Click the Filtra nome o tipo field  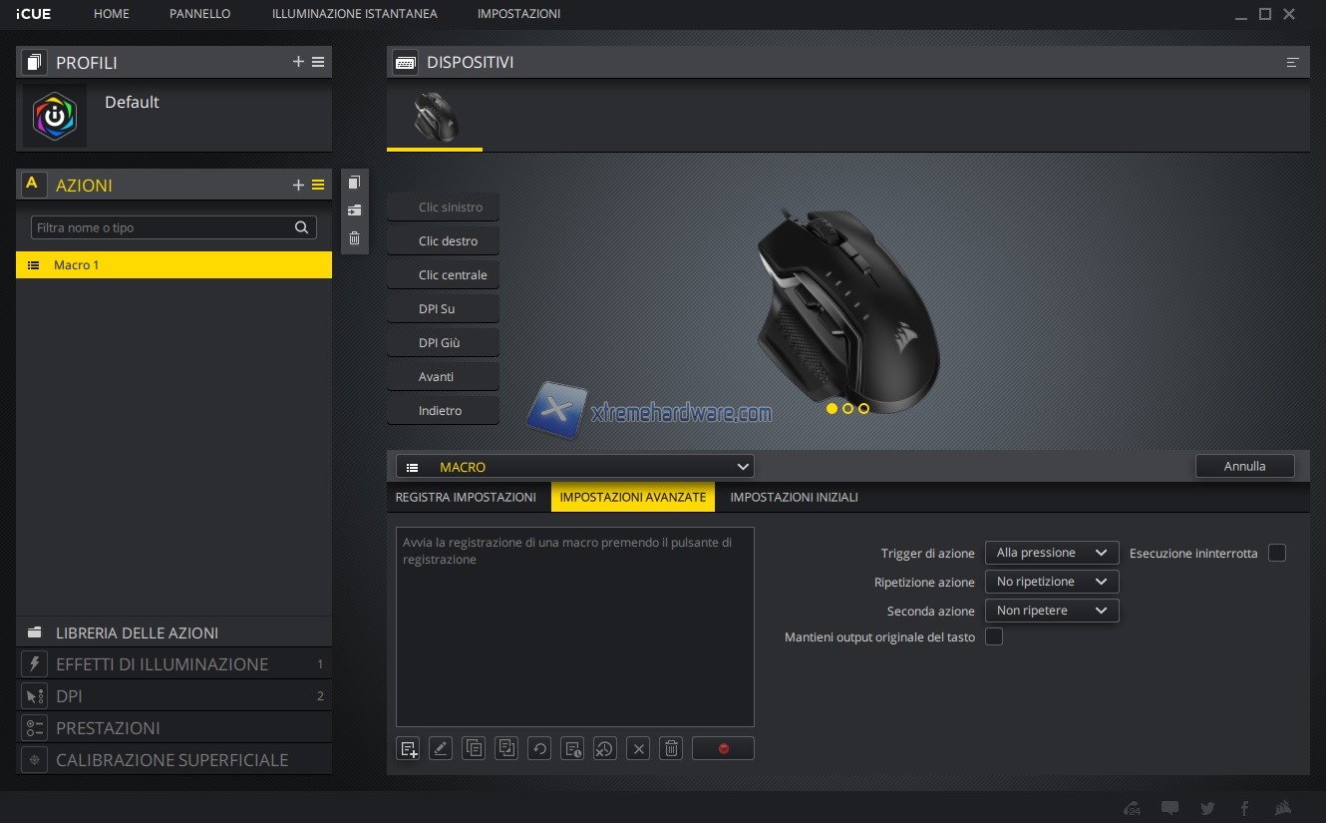coord(160,227)
